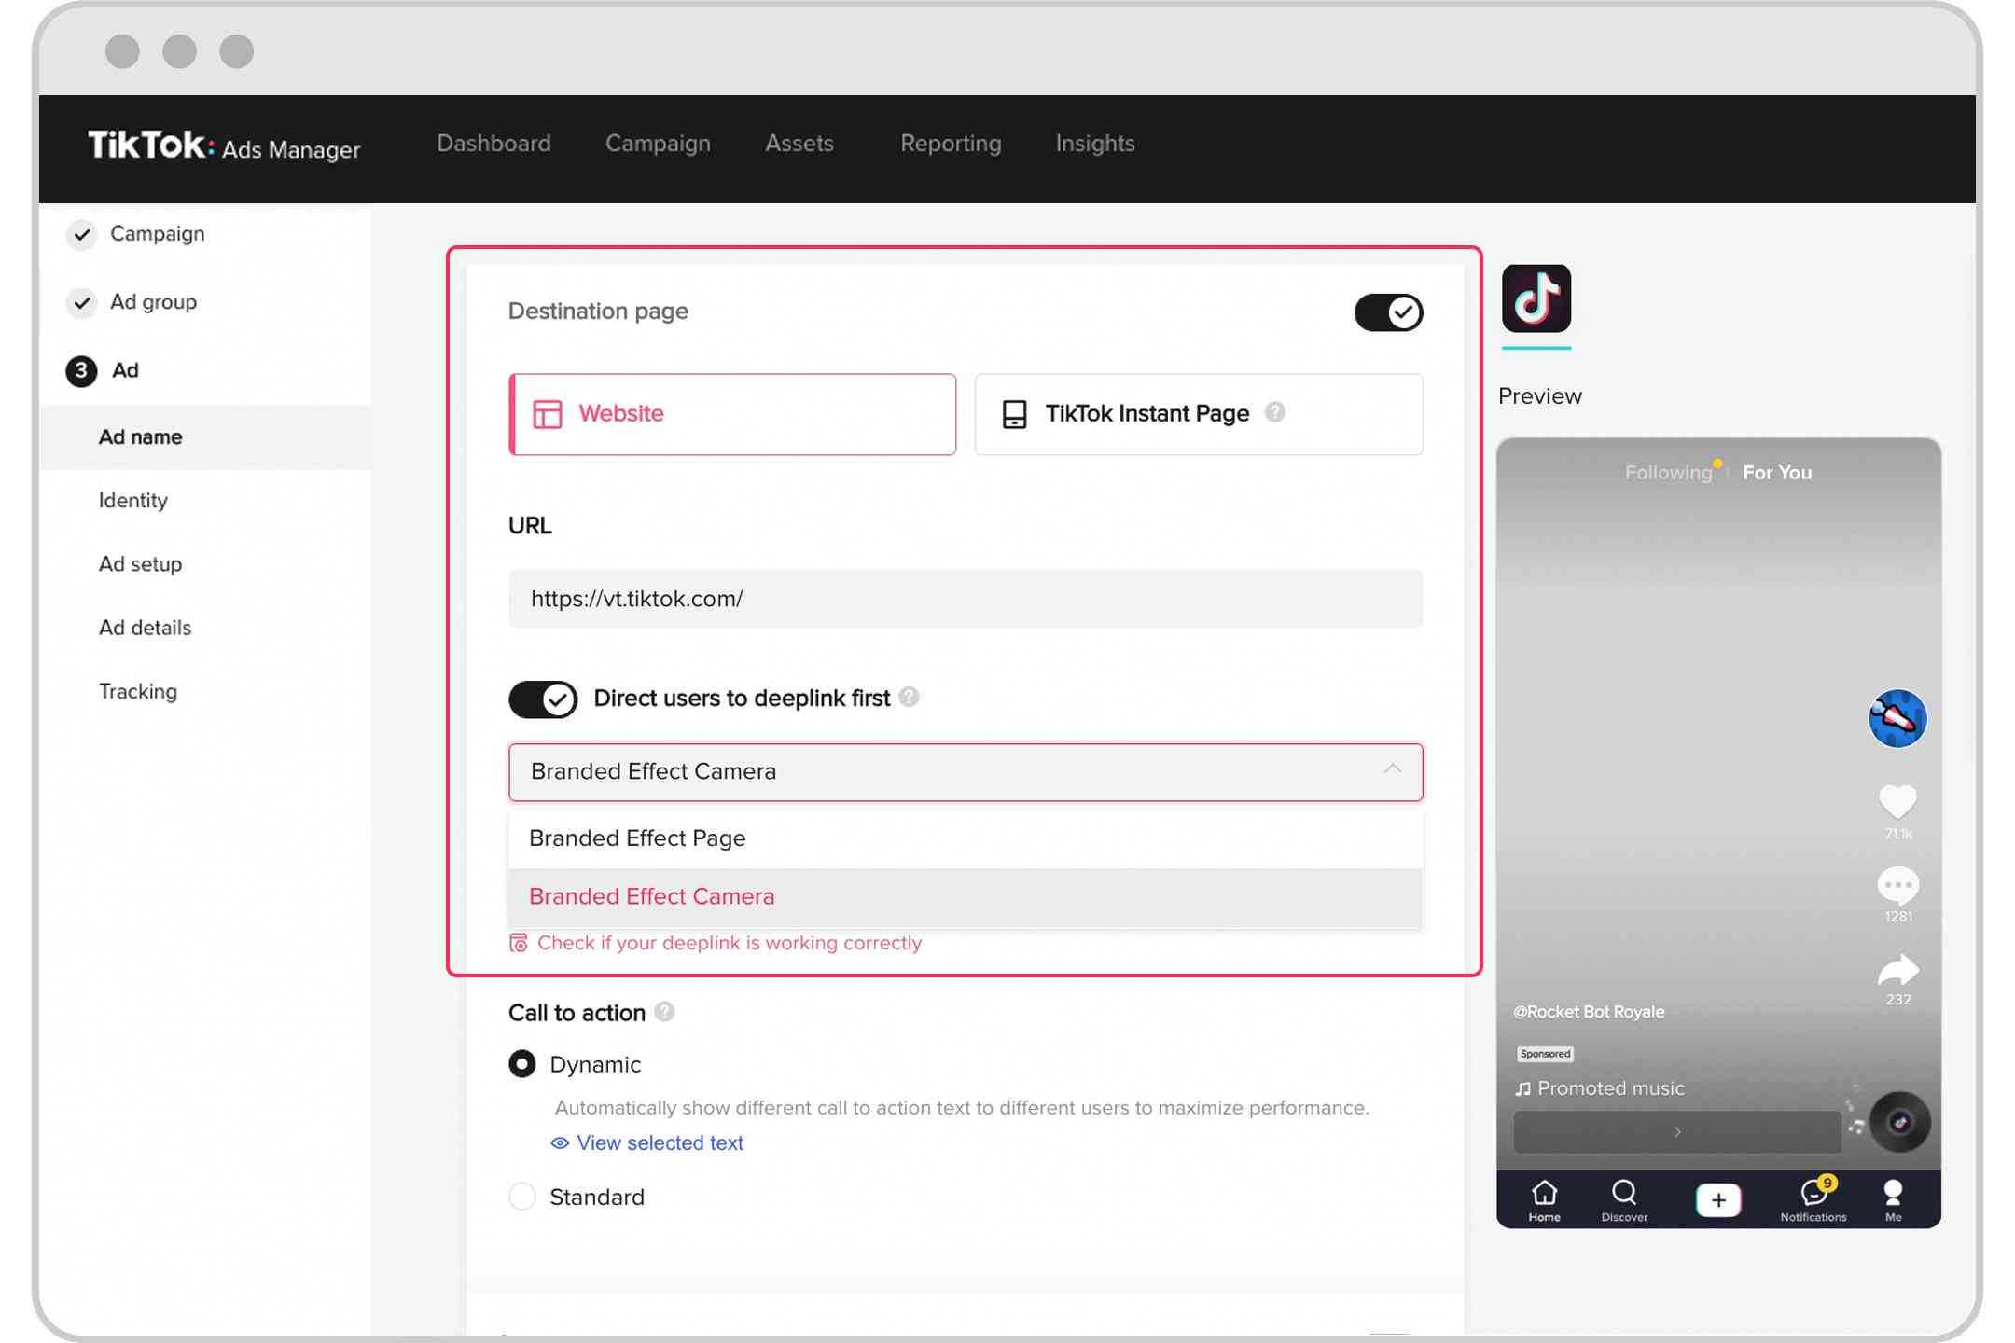Click the comment bubble icon in preview
Image resolution: width=2015 pixels, height=1343 pixels.
click(x=1897, y=885)
